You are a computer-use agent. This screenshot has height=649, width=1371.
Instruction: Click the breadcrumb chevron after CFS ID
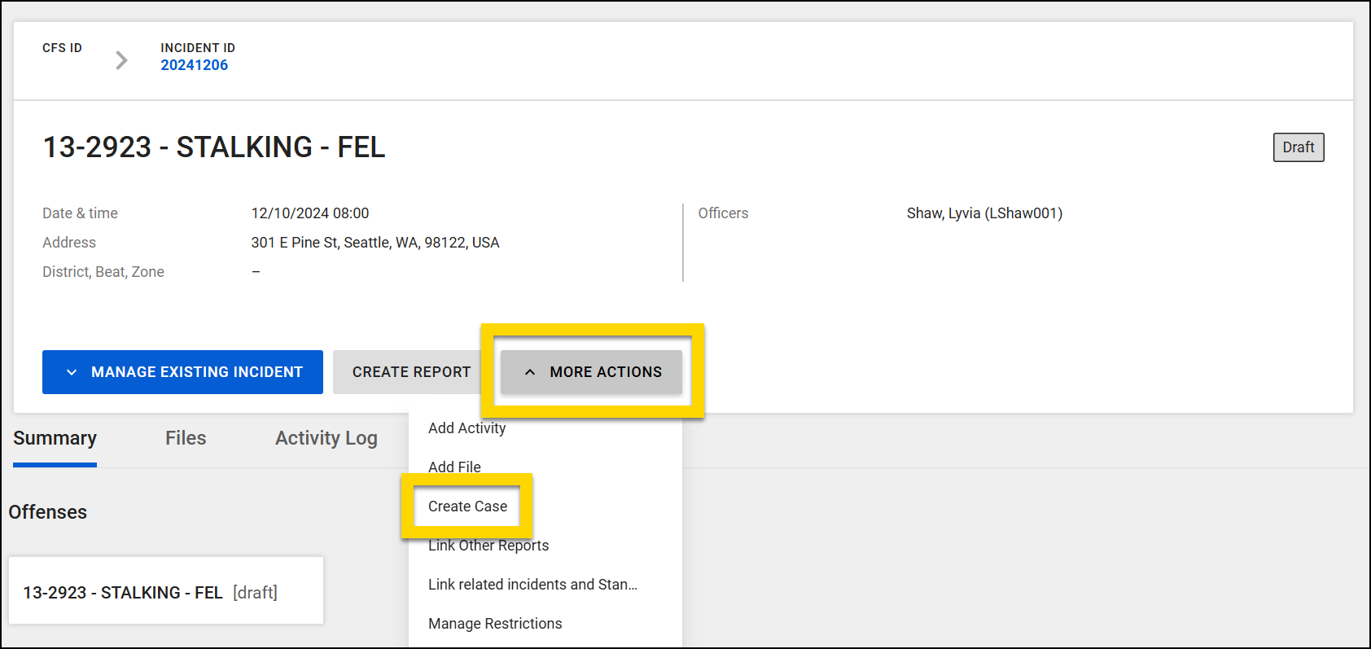click(x=121, y=60)
